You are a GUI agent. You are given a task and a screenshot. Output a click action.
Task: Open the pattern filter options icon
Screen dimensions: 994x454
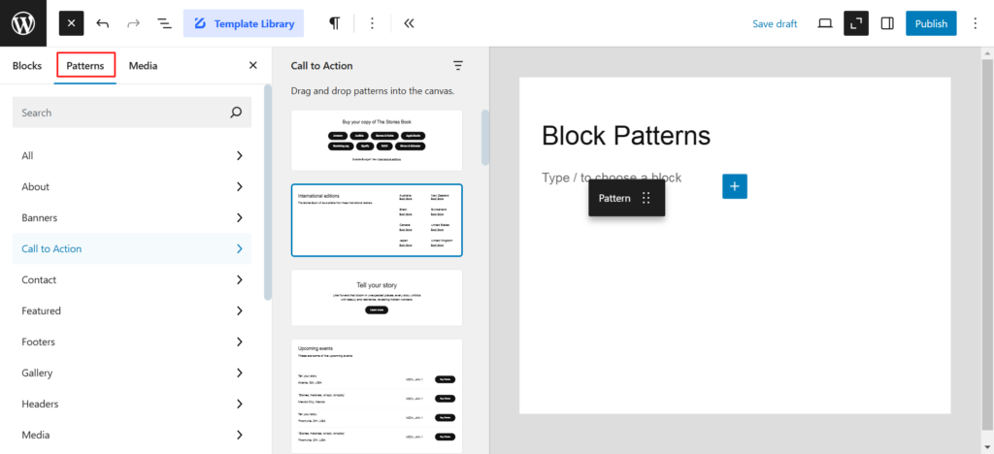[x=458, y=65]
